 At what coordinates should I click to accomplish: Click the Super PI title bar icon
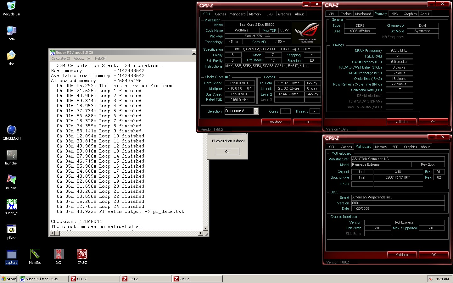[53, 53]
